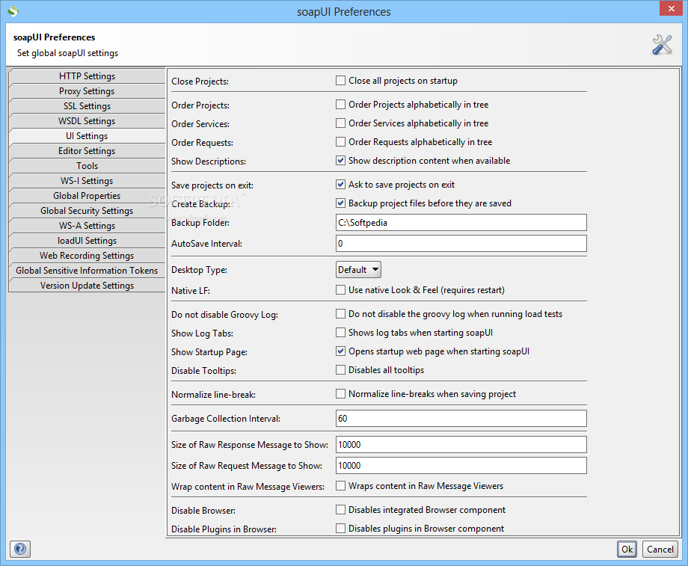Open Global Security Settings tab
Image resolution: width=688 pixels, height=566 pixels.
(x=87, y=210)
